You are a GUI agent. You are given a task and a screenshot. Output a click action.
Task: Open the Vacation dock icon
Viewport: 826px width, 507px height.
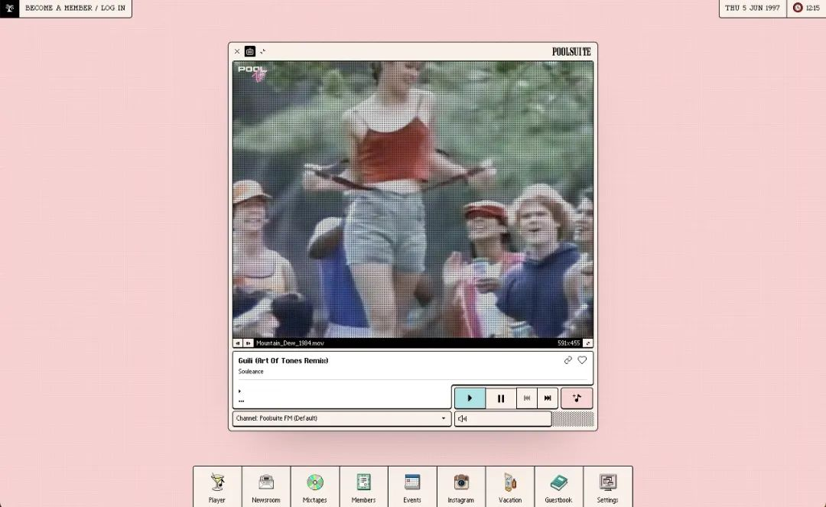click(510, 487)
